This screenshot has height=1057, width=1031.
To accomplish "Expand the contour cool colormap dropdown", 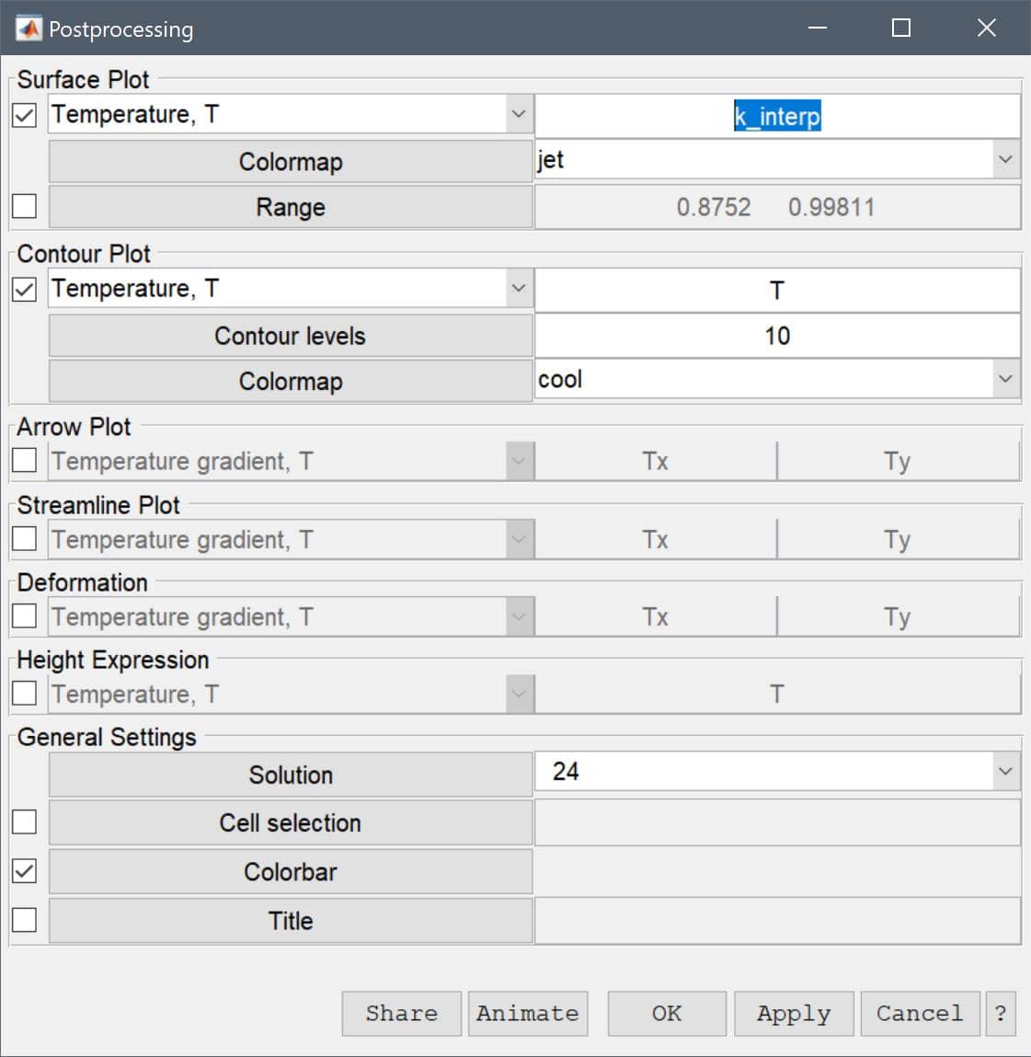I will pyautogui.click(x=778, y=379).
